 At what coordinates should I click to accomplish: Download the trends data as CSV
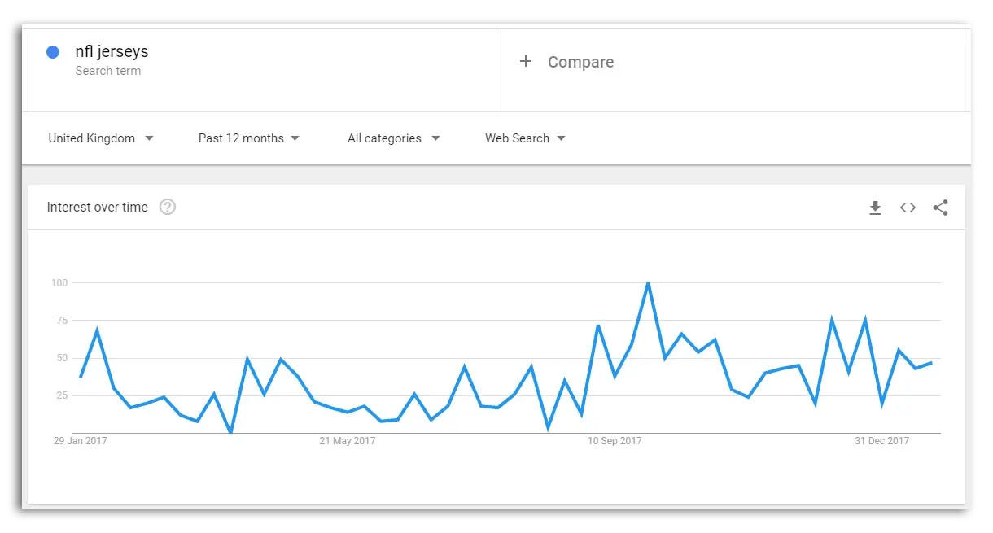(x=875, y=208)
